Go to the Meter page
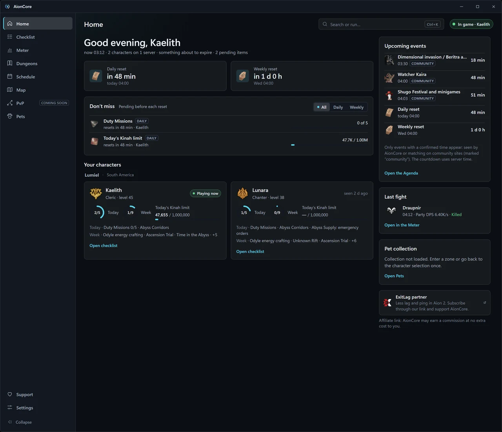The width and height of the screenshot is (502, 432). (x=38, y=50)
